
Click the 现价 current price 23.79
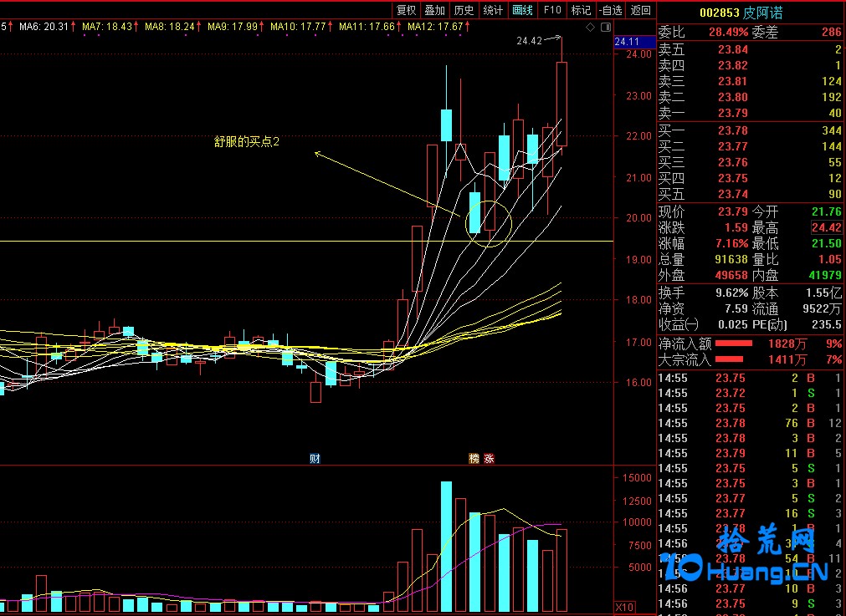pyautogui.click(x=733, y=211)
